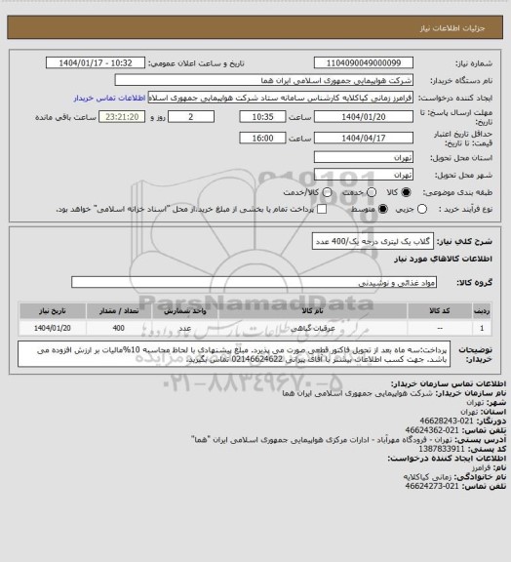This screenshot has width=511, height=562.
Task: Click the price validity date 1404/04/17
Action: pos(364,138)
